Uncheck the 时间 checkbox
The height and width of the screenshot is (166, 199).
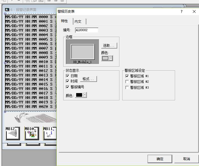67,81
